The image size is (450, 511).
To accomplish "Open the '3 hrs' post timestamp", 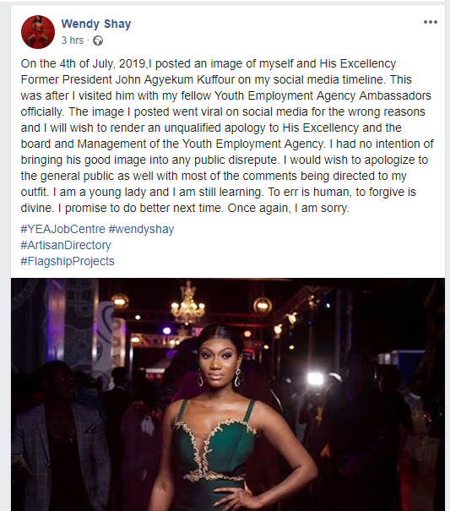I will (x=73, y=40).
